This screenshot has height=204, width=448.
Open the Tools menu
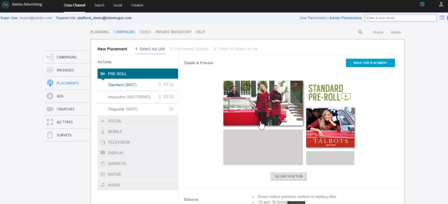tap(145, 32)
